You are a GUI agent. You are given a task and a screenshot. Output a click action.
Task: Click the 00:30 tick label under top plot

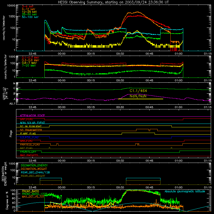coord(120,54)
